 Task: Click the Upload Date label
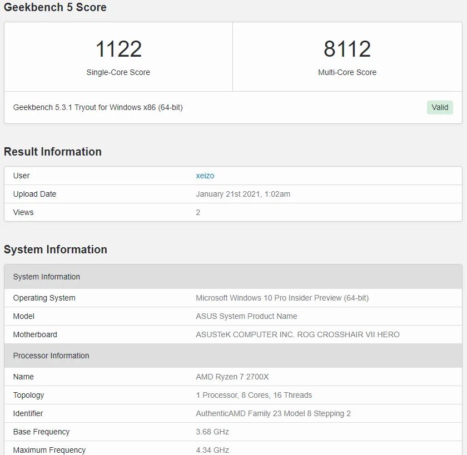click(x=34, y=194)
